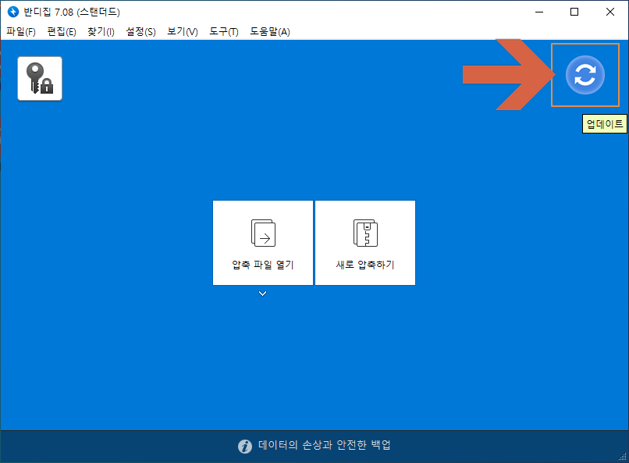This screenshot has width=629, height=463.
Task: Expand the chevron below 압축 파일 열기
Action: tap(262, 294)
